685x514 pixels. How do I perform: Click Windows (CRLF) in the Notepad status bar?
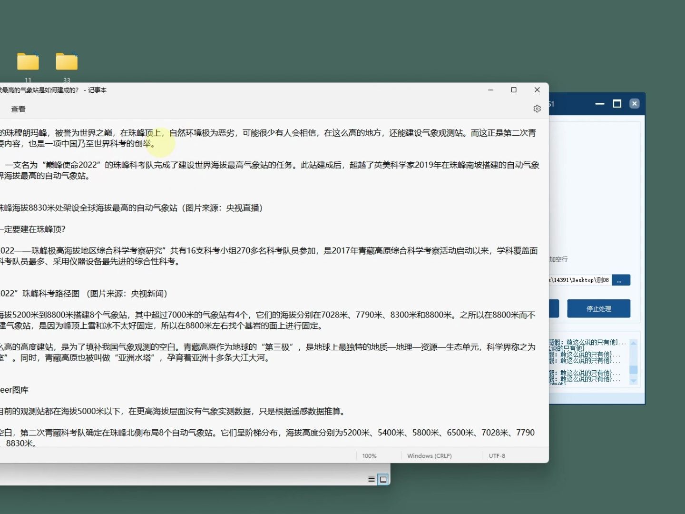[430, 456]
